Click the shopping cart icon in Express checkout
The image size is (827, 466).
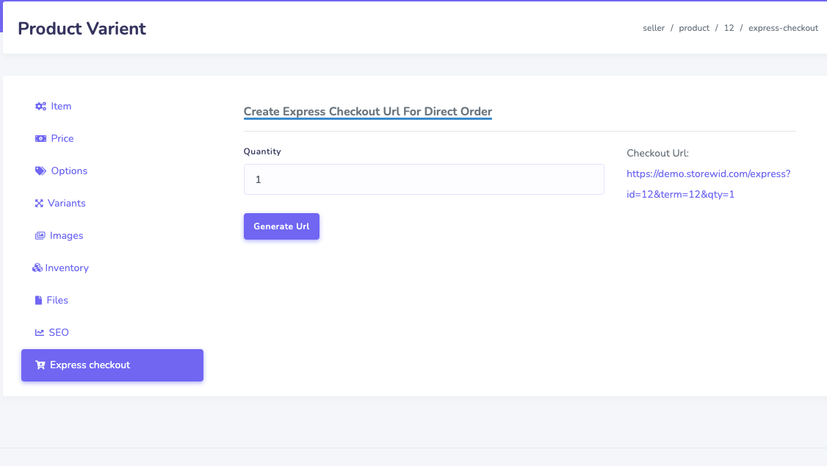point(40,365)
